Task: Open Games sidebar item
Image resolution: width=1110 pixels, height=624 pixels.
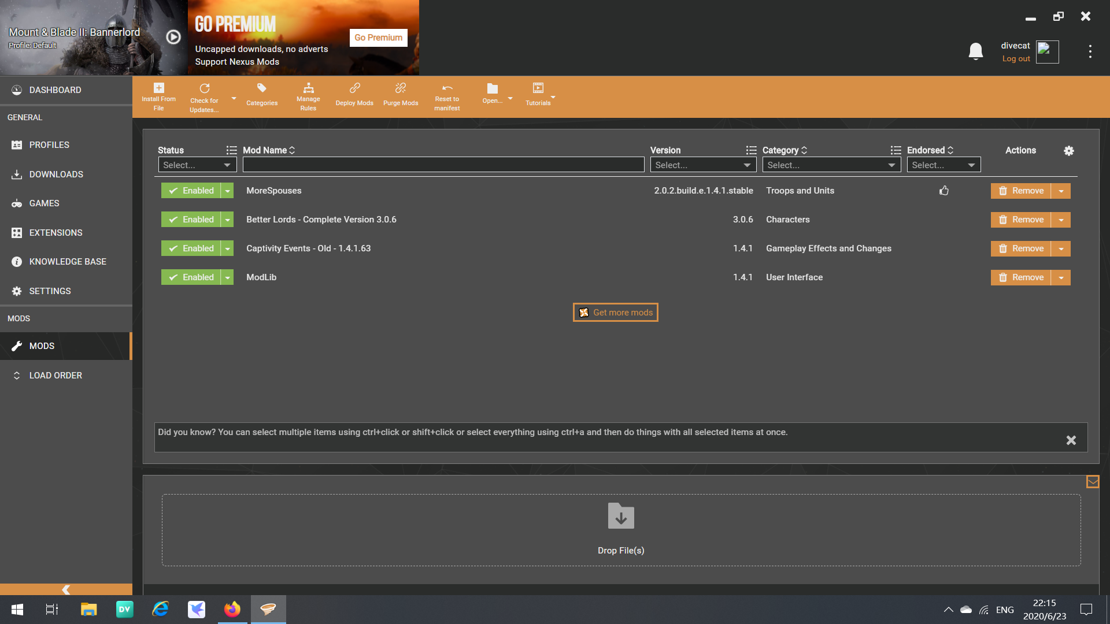Action: point(66,203)
